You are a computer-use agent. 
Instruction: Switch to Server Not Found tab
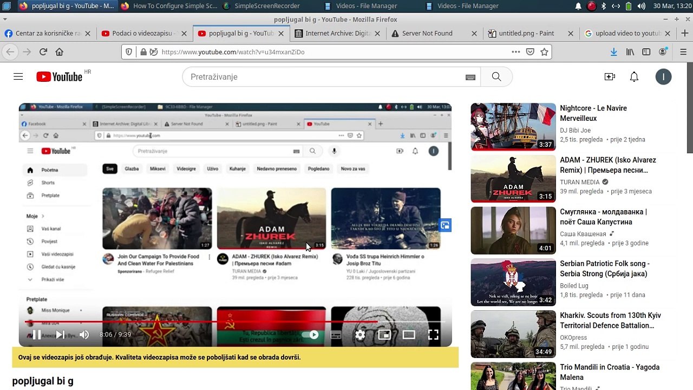(x=434, y=34)
